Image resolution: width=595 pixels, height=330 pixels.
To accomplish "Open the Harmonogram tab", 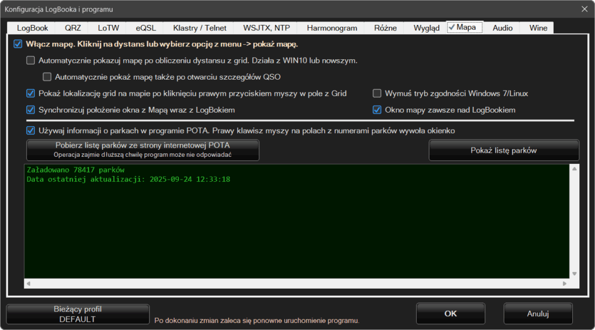I will pos(331,28).
